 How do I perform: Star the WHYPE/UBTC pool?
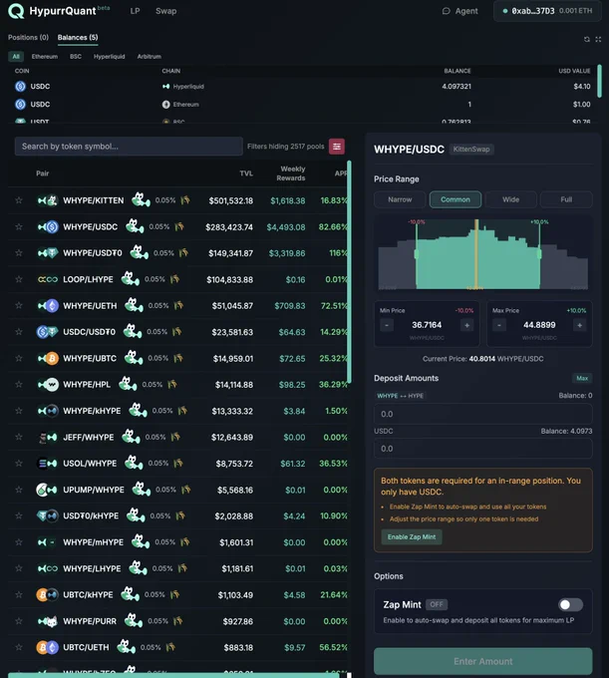tap(19, 358)
